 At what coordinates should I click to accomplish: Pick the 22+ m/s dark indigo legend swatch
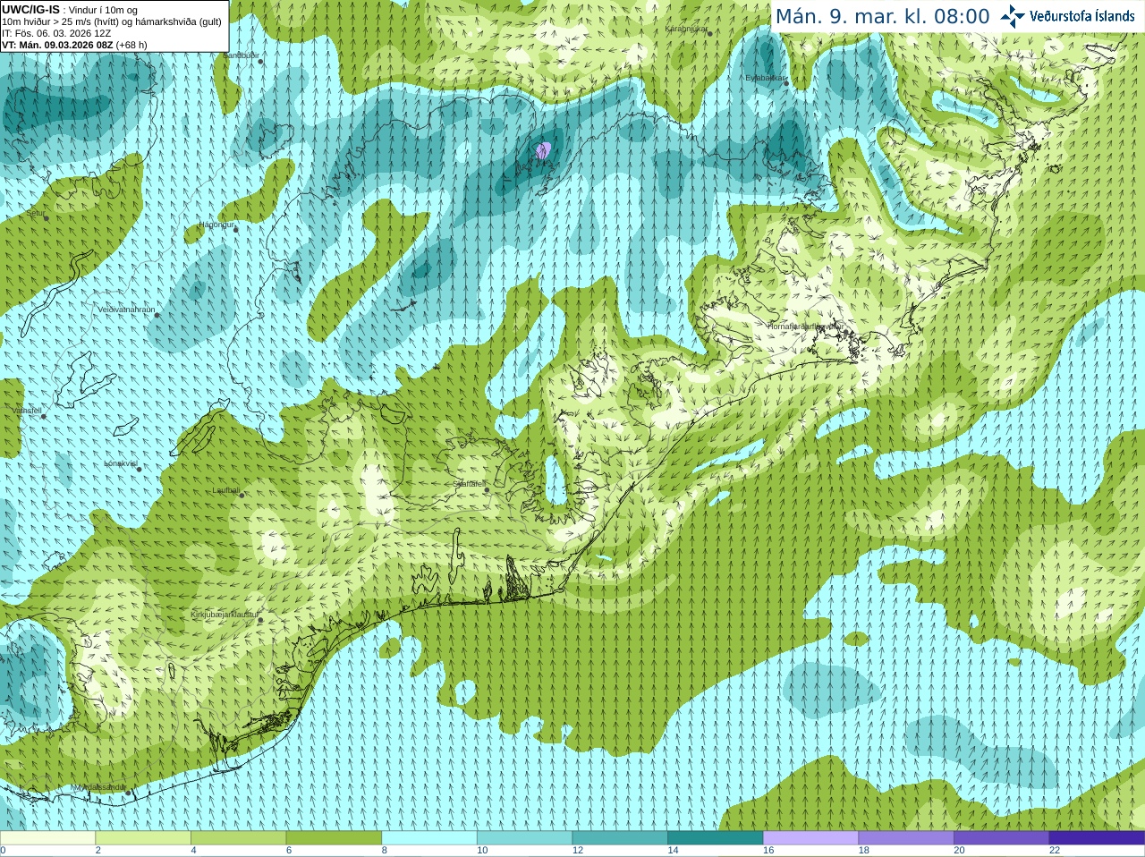click(x=1097, y=838)
